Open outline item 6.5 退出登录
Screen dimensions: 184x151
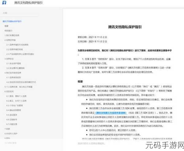[x=12, y=115]
